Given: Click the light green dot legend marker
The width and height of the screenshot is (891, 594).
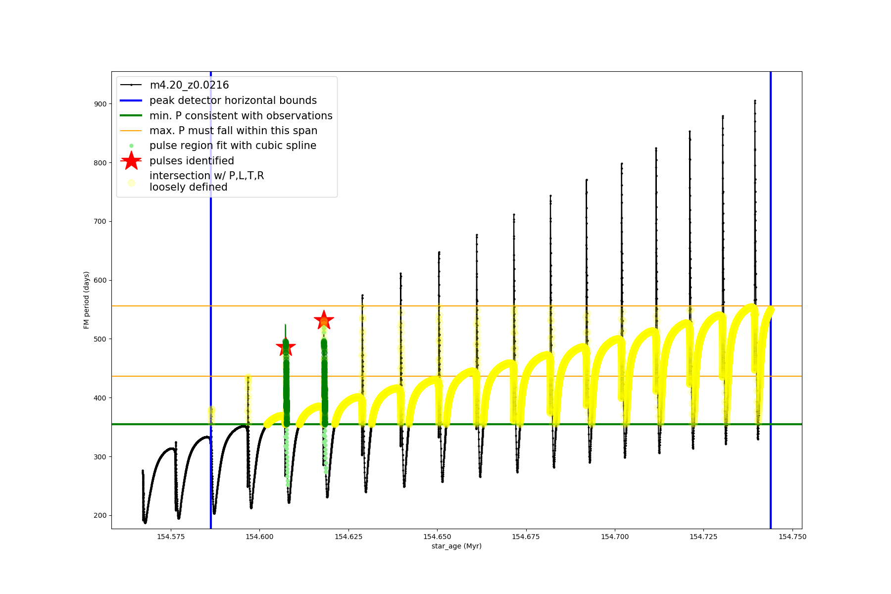Looking at the screenshot, I should pyautogui.click(x=131, y=146).
